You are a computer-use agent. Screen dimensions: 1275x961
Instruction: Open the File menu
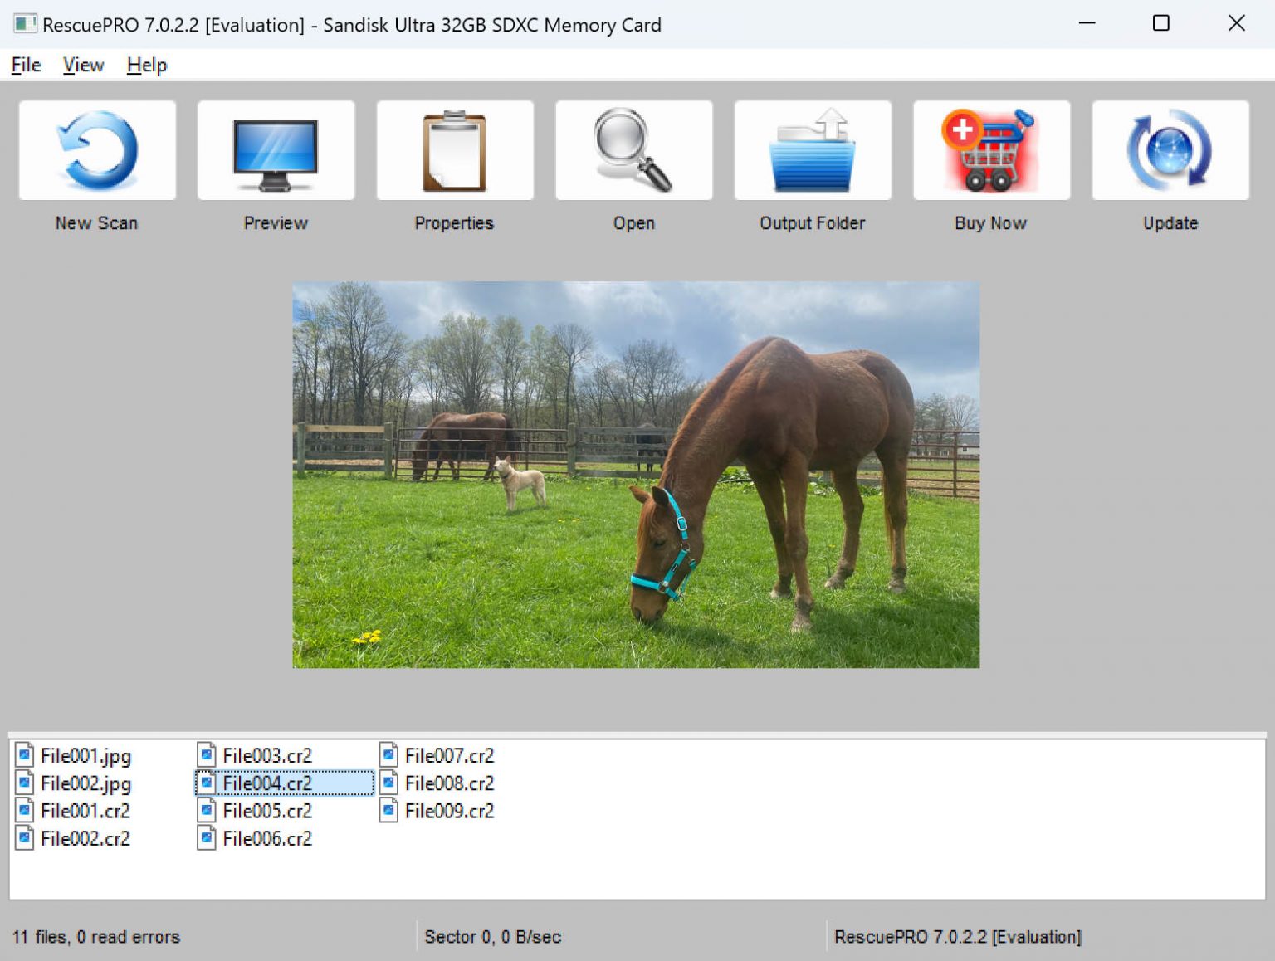pos(24,65)
